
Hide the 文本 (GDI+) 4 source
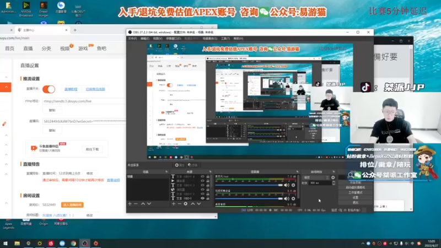pos(202,176)
